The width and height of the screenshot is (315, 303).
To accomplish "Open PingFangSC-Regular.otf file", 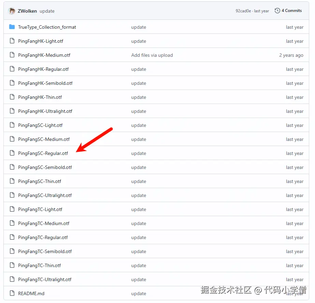I will [x=43, y=154].
